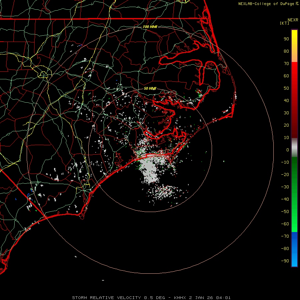Click the 100 NMI range ring label
This screenshot has height=300, width=300.
click(x=150, y=27)
